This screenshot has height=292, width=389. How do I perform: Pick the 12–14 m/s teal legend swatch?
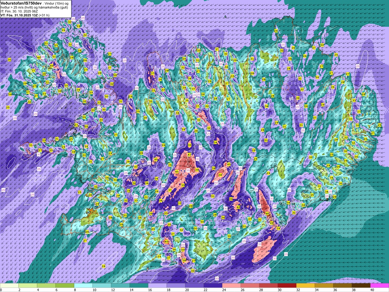tap(120, 286)
